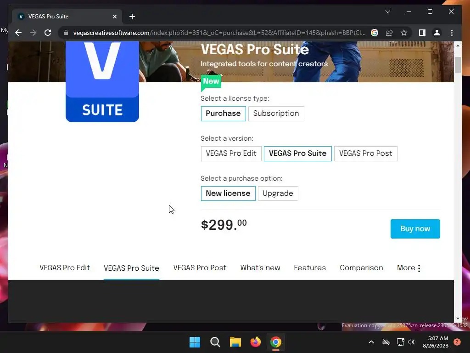Launch Firefox from the taskbar
470x353 pixels.
(x=255, y=342)
